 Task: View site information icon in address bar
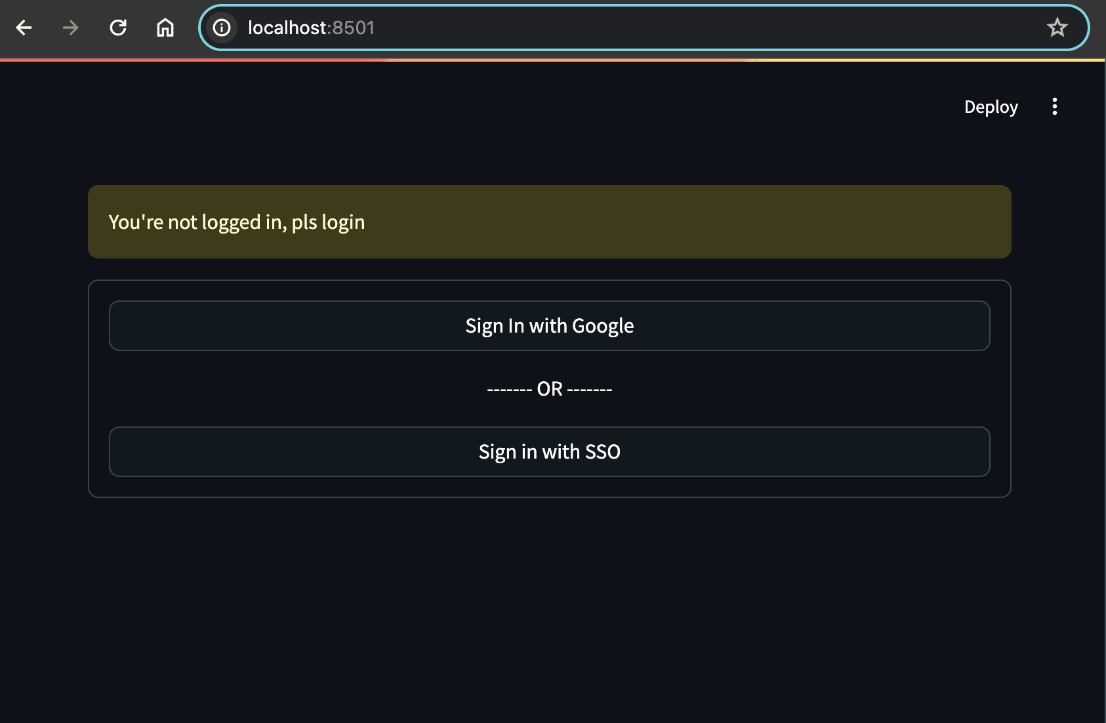pos(222,28)
